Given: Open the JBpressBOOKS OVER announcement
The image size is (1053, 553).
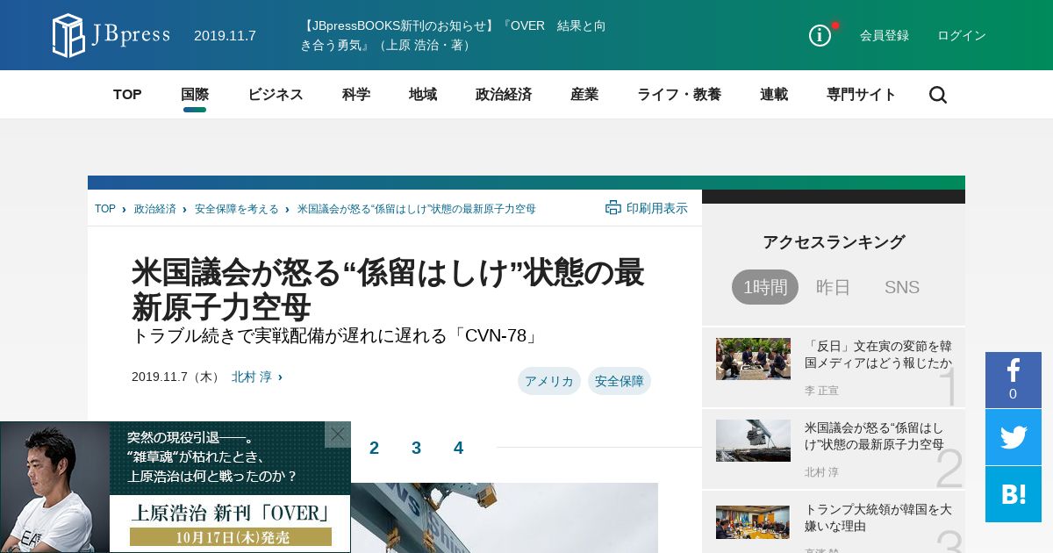Looking at the screenshot, I should click(453, 35).
